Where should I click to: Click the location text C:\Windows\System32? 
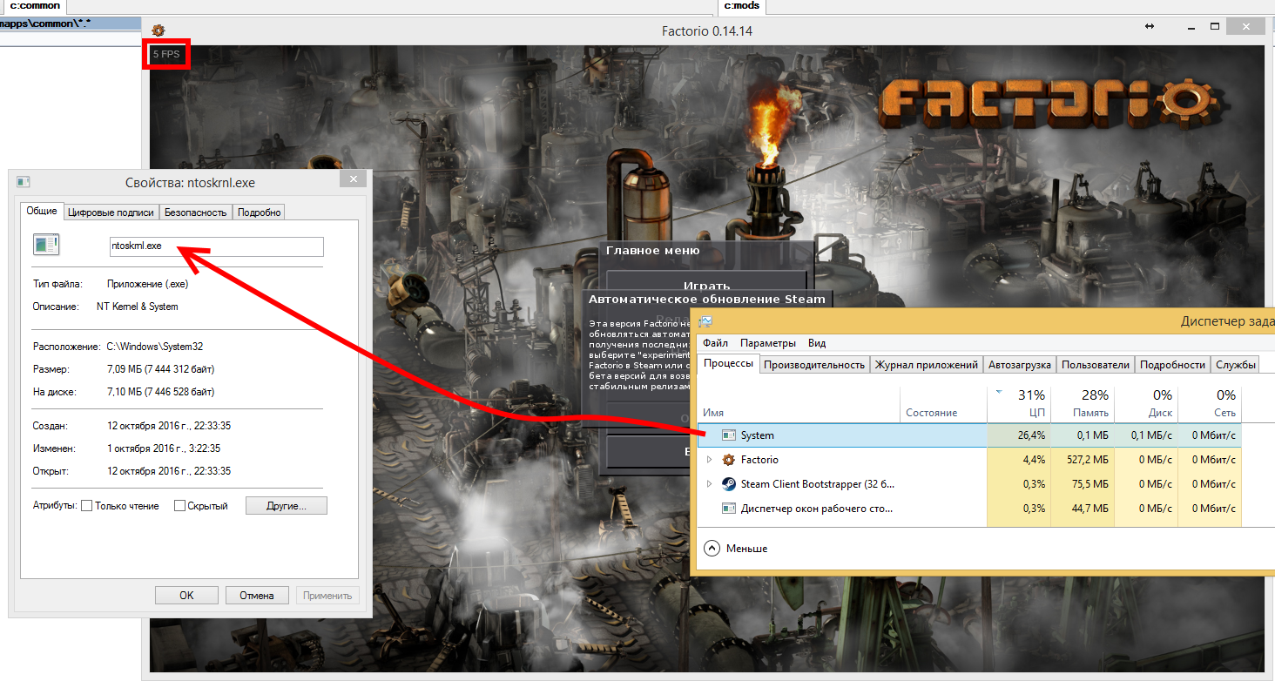pos(155,347)
